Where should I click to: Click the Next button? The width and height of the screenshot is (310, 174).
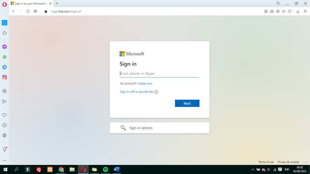[x=187, y=103]
